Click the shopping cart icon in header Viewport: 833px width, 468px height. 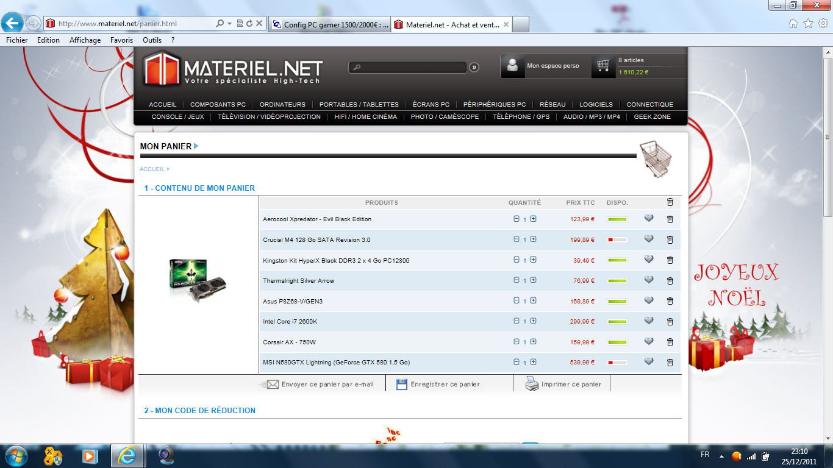coord(604,65)
